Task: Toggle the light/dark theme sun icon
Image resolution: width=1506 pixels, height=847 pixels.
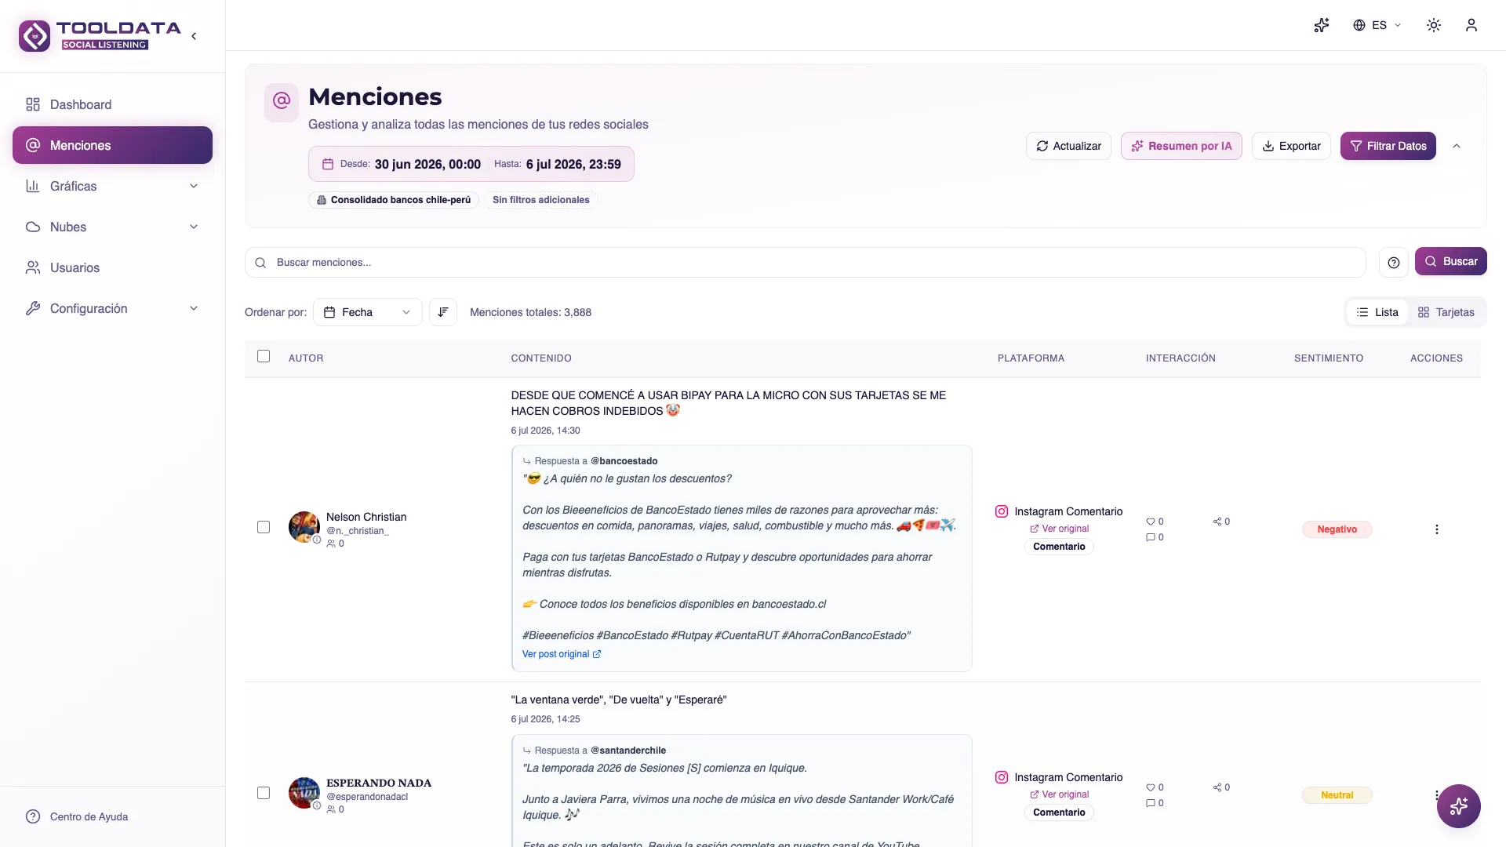Action: pos(1434,25)
